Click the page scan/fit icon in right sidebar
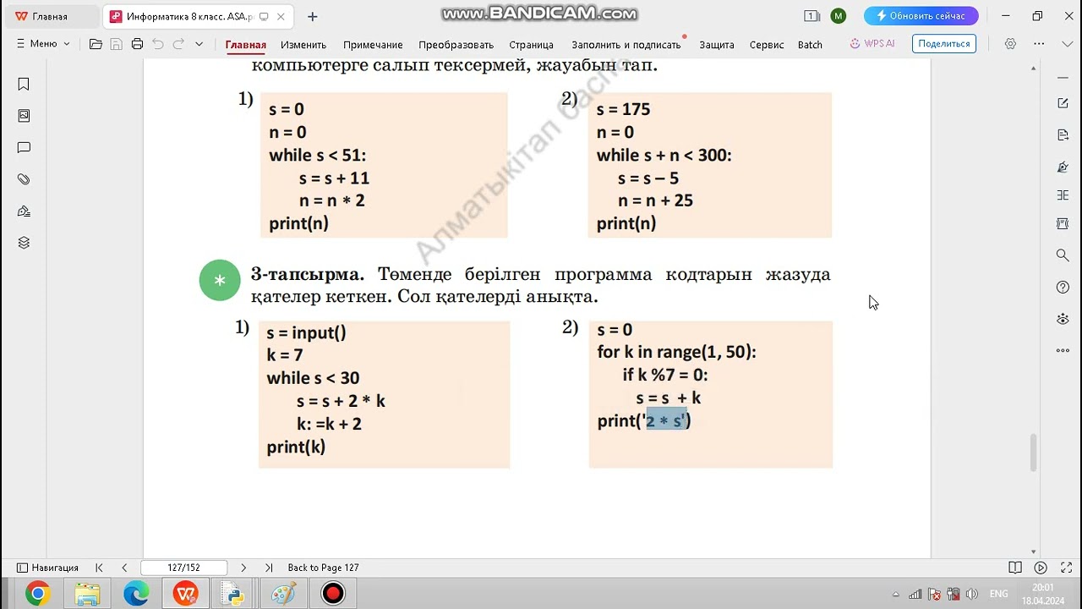This screenshot has height=609, width=1082. 1063,224
